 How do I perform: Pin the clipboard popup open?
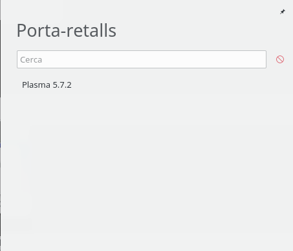283,12
